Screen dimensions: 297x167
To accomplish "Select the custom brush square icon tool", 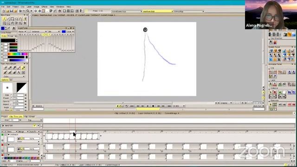I will tap(23, 72).
